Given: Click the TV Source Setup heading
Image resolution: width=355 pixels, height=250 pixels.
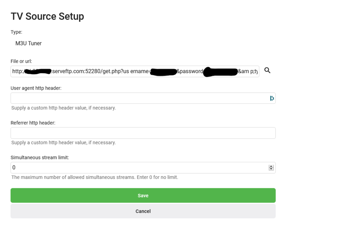Looking at the screenshot, I should pyautogui.click(x=47, y=16).
